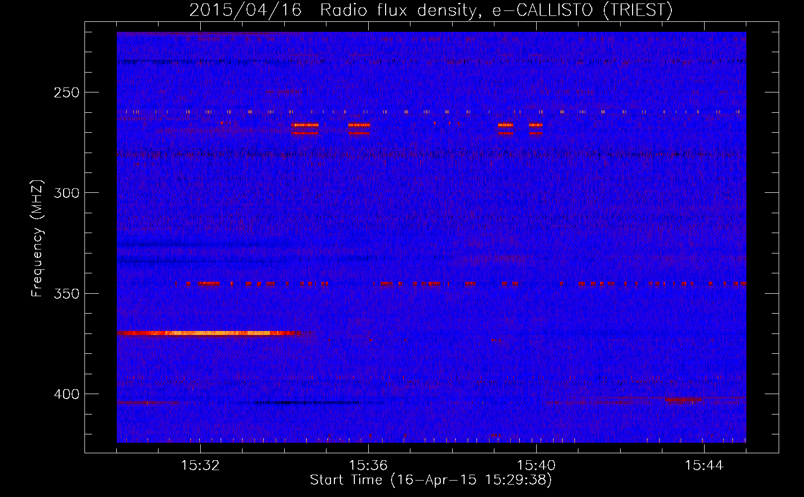Click the 15:32 time tick label

coord(200,466)
